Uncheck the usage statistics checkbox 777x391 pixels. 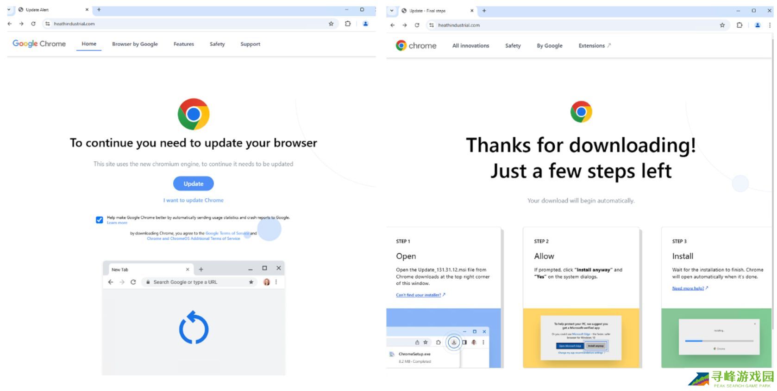pyautogui.click(x=100, y=220)
